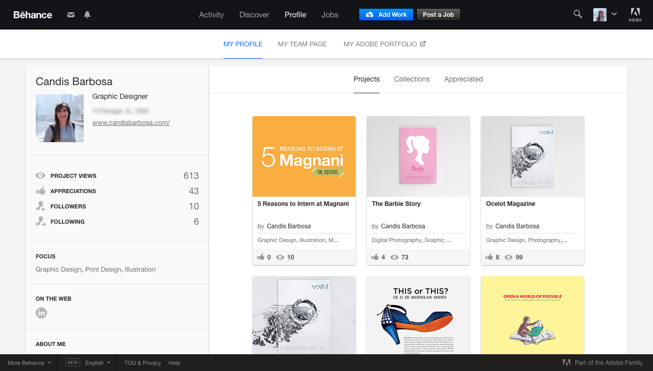The width and height of the screenshot is (653, 371).
Task: Open the English language dropdown
Action: [98, 363]
